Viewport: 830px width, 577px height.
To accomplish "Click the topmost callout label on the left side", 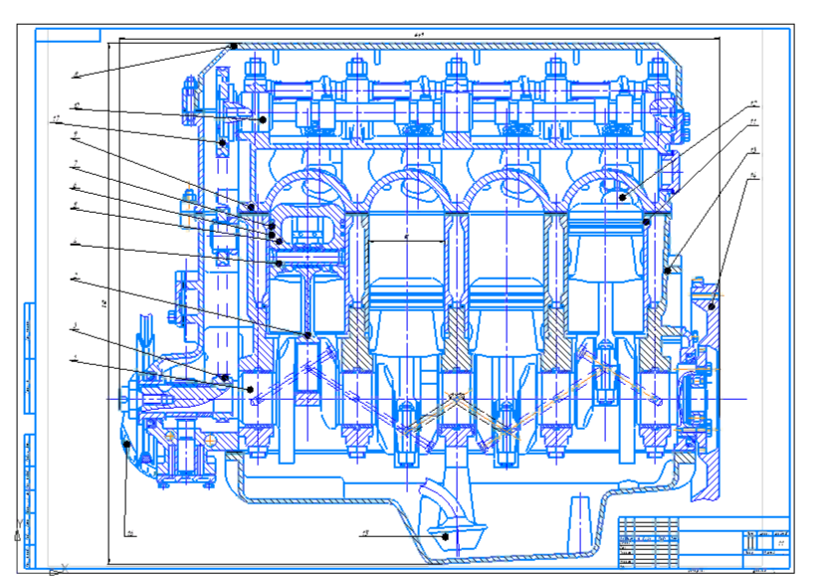I will 75,75.
